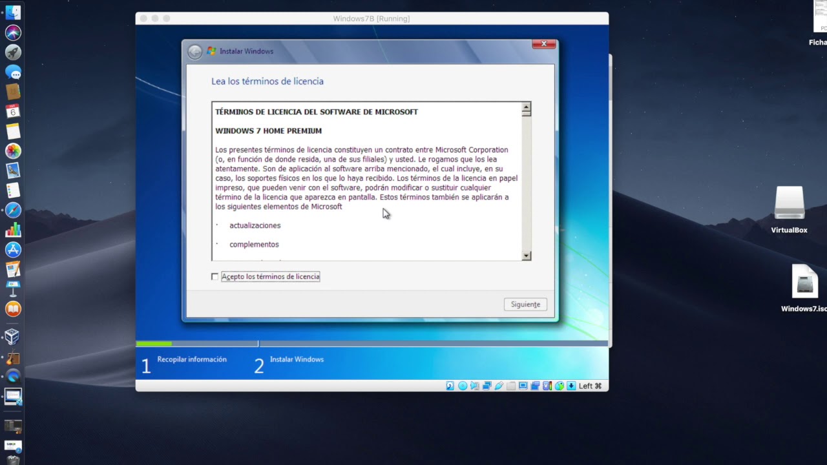This screenshot has width=827, height=465.
Task: Open Photos from the Dock
Action: (x=13, y=150)
